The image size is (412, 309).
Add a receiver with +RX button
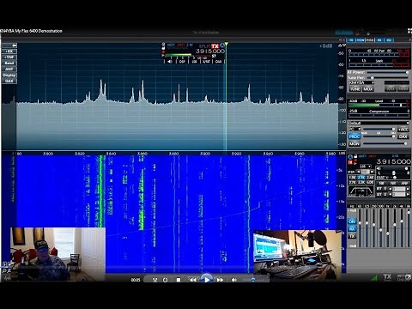point(9,51)
